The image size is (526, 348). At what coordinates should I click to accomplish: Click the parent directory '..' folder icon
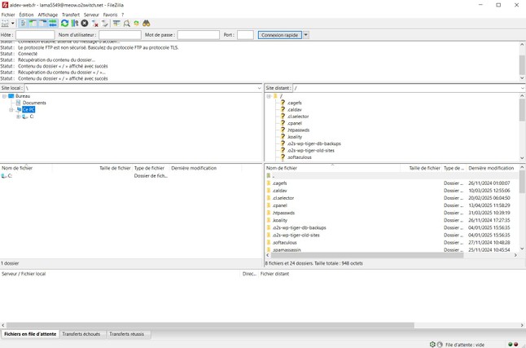point(269,176)
